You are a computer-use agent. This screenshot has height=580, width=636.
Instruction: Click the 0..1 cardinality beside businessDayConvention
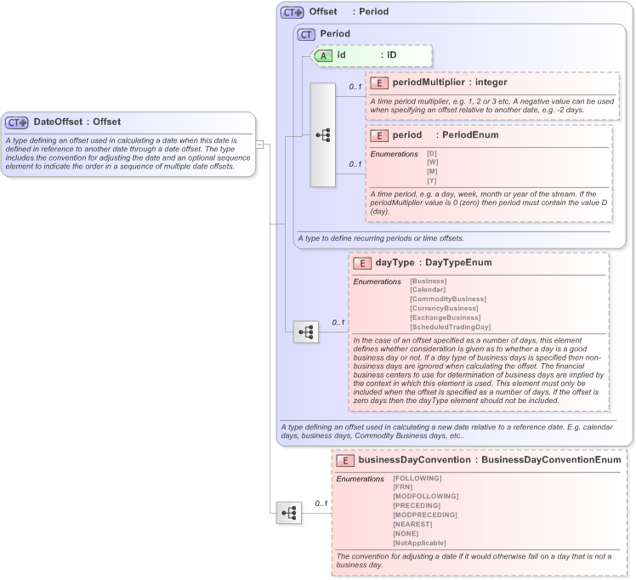point(321,503)
